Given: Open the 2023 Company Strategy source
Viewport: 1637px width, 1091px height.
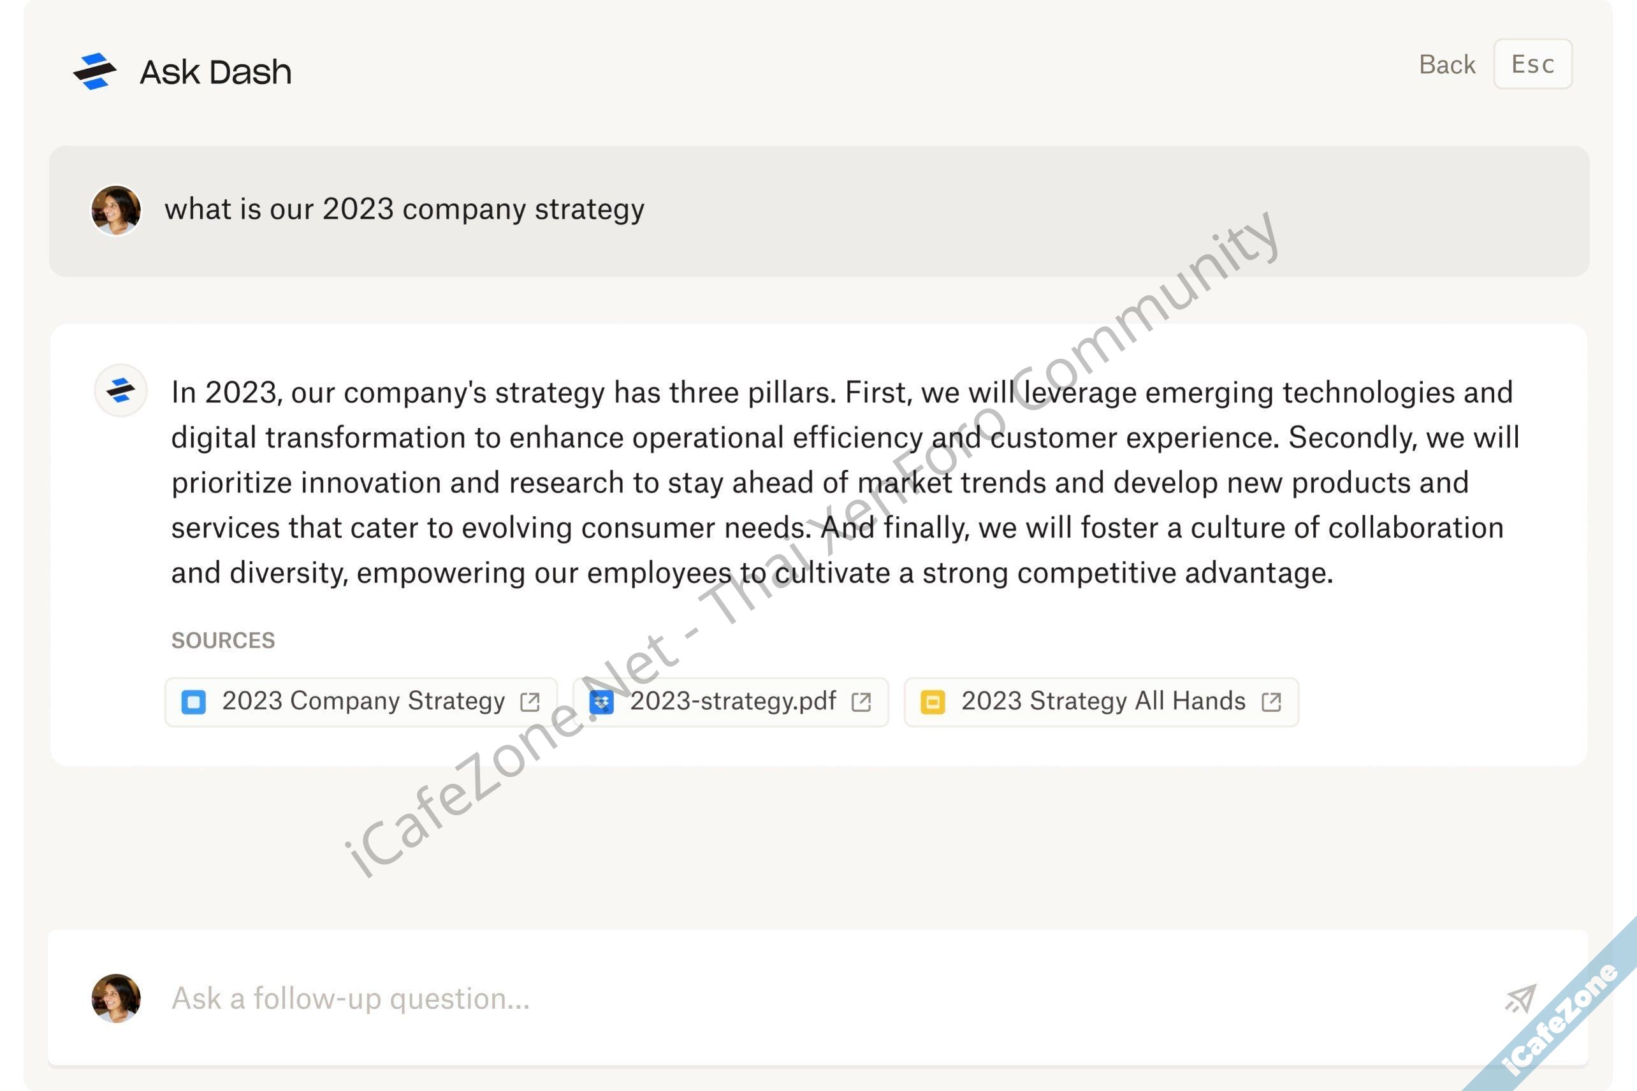Looking at the screenshot, I should click(363, 702).
